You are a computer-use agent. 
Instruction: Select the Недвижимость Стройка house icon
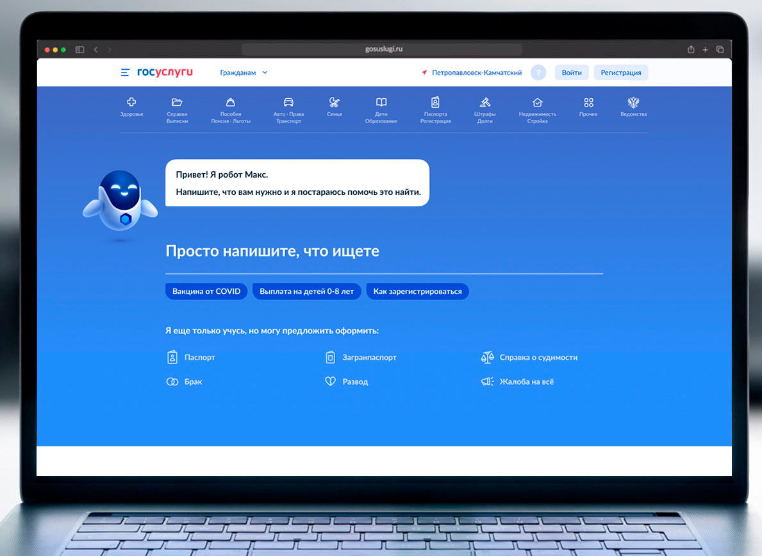coord(538,102)
